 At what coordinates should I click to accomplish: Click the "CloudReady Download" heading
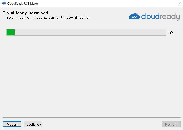click(25, 13)
